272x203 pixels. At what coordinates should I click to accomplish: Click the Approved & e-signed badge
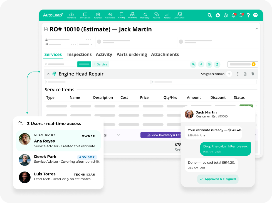click(218, 179)
